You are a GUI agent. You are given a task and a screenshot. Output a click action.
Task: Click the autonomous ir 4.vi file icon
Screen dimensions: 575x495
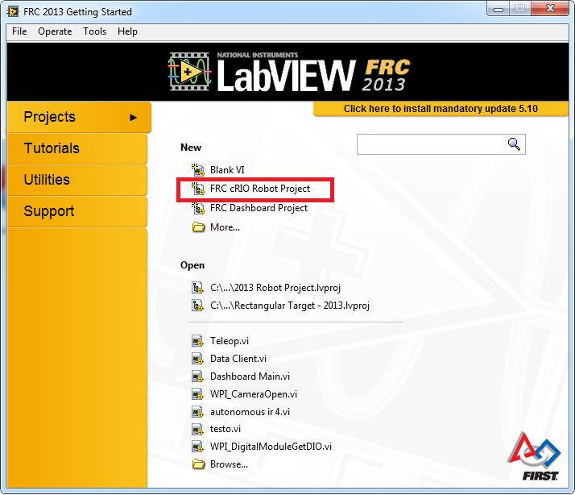197,412
